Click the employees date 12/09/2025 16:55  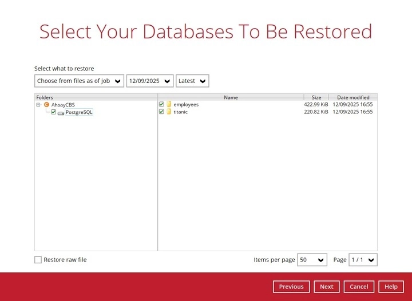point(352,104)
